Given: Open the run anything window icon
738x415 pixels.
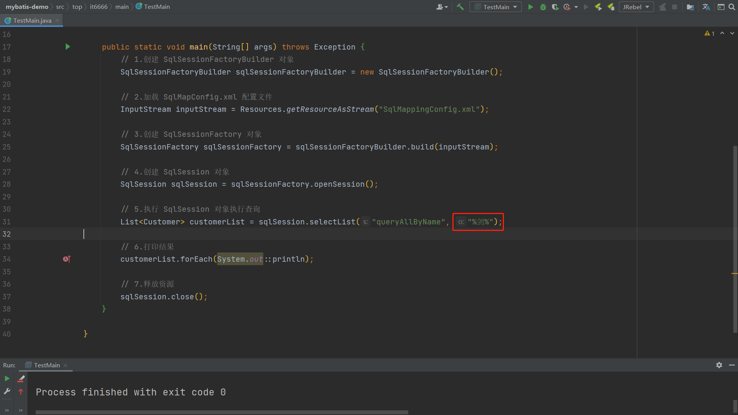Looking at the screenshot, I should [x=721, y=7].
